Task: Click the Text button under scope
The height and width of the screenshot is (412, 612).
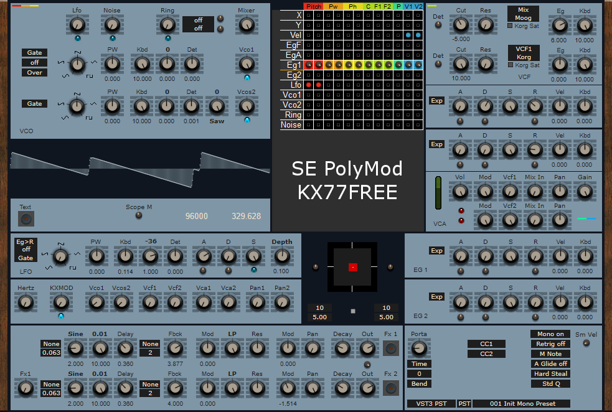Action: coord(26,219)
